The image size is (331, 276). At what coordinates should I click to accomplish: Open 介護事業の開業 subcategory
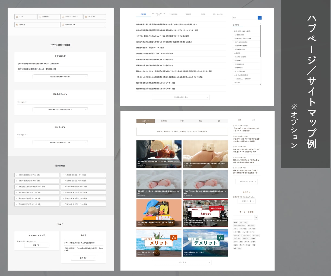pyautogui.click(x=239, y=35)
